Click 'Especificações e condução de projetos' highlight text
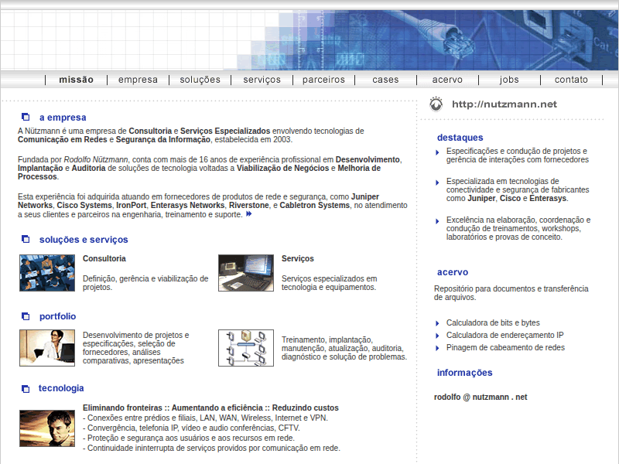The image size is (619, 464). pyautogui.click(x=518, y=155)
